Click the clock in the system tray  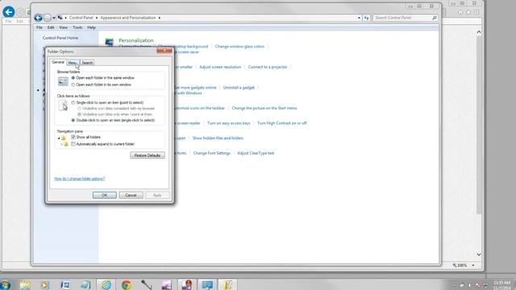point(501,285)
